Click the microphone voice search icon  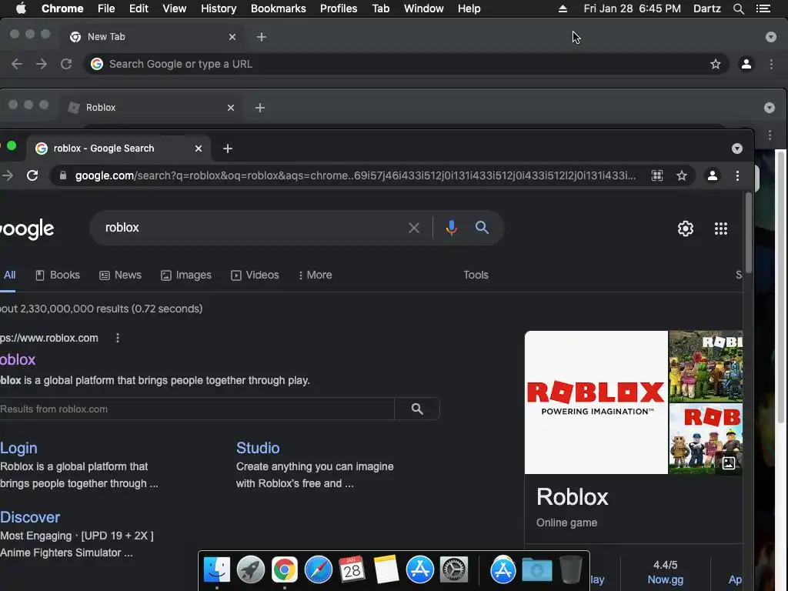pos(451,228)
